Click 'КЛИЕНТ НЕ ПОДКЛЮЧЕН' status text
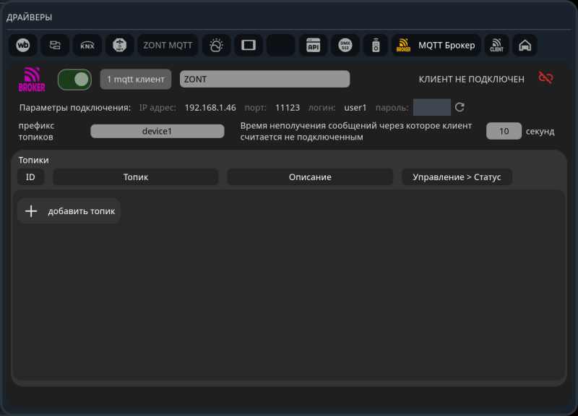 [x=472, y=79]
